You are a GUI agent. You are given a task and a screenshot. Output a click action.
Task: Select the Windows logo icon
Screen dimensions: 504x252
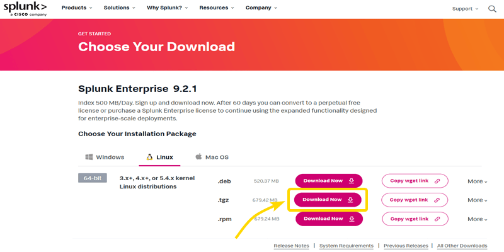[x=89, y=157]
